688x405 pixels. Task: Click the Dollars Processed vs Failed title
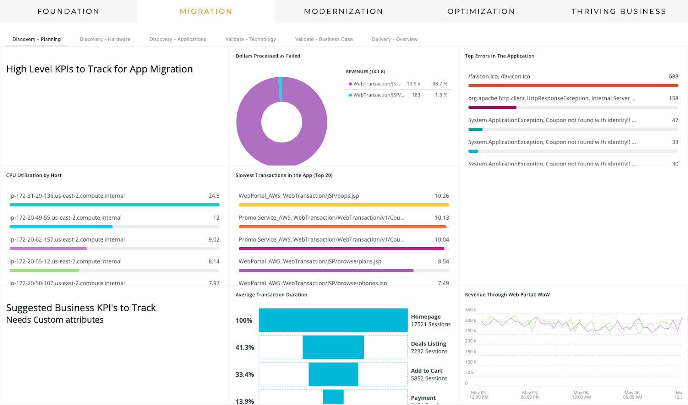[268, 56]
